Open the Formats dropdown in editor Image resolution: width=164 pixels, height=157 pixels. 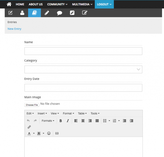click(x=48, y=121)
